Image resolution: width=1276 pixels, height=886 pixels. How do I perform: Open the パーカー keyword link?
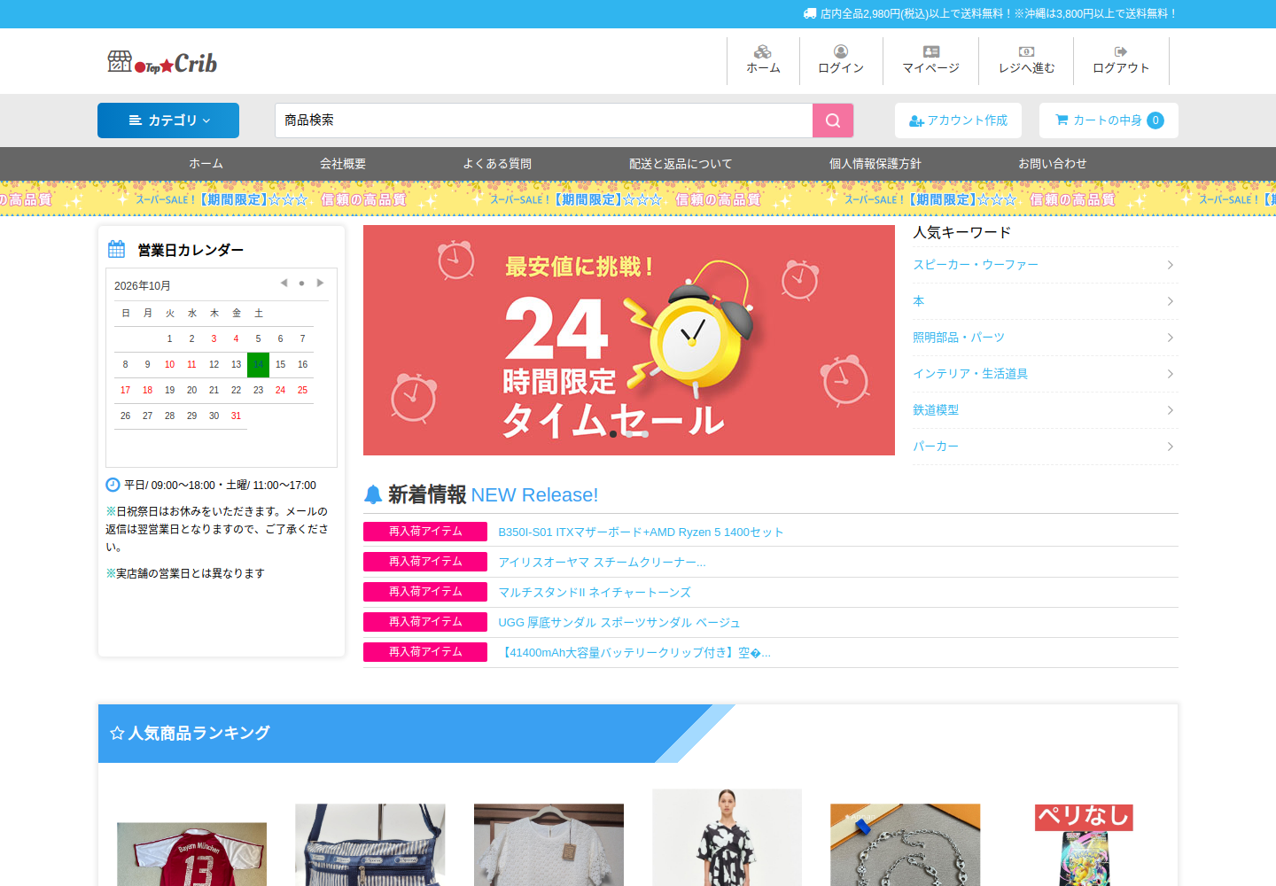[x=936, y=447]
